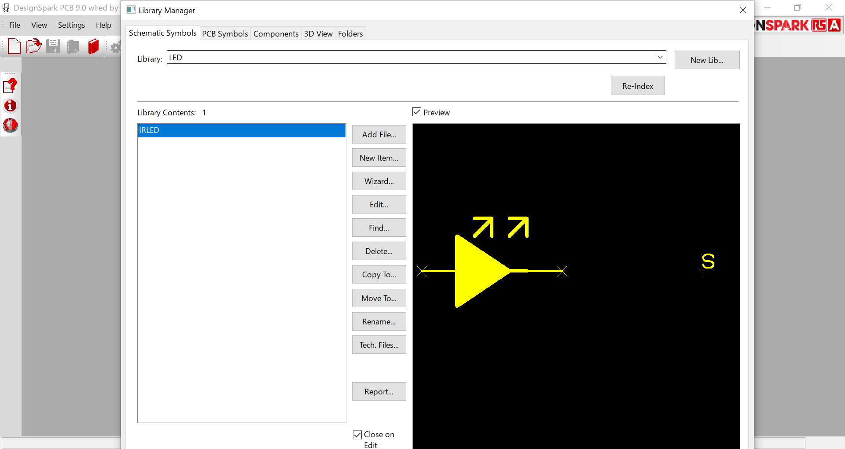Toggle the Close on Edit checkbox
Screen dimensions: 845x449
point(357,435)
